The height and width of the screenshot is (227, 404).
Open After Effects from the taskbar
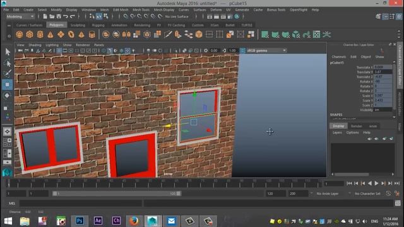click(x=98, y=221)
